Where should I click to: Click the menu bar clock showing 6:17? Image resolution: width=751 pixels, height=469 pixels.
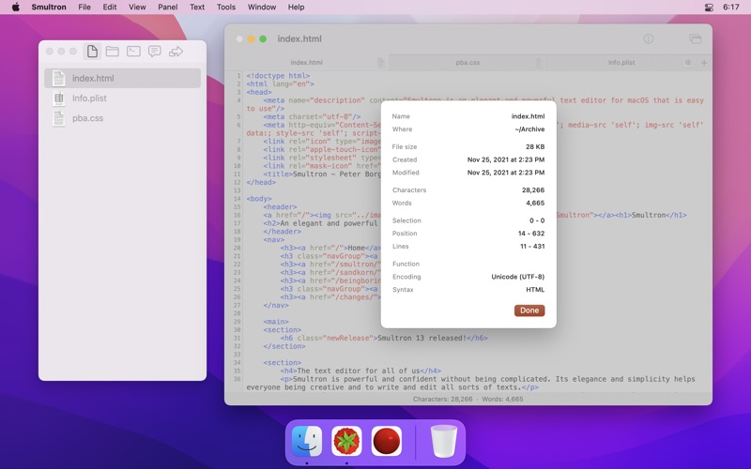tap(731, 8)
